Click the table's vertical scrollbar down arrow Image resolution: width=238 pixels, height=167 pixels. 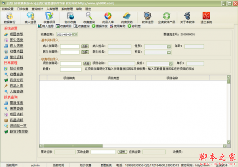(229, 142)
